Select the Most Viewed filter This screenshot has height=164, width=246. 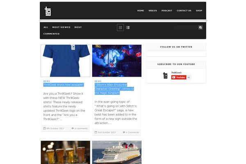pyautogui.click(x=61, y=27)
